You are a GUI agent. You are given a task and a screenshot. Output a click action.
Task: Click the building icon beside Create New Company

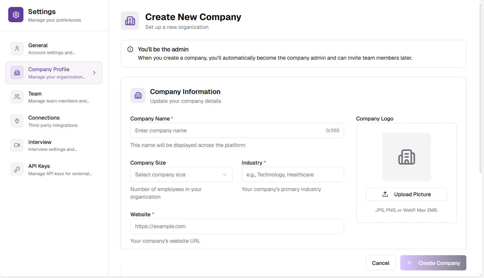tap(130, 21)
